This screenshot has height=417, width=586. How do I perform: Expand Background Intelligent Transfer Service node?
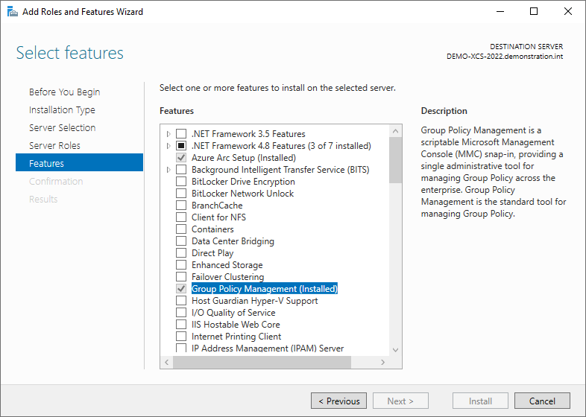point(168,170)
